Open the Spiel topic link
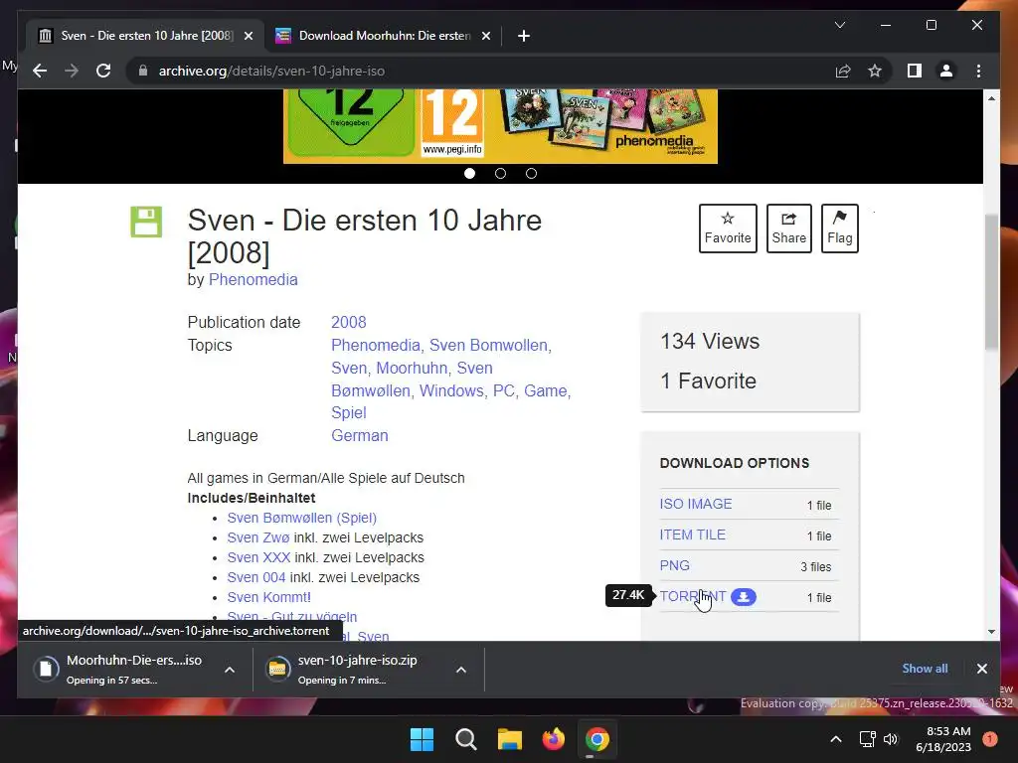Screen dimensions: 1018x763 [349, 412]
